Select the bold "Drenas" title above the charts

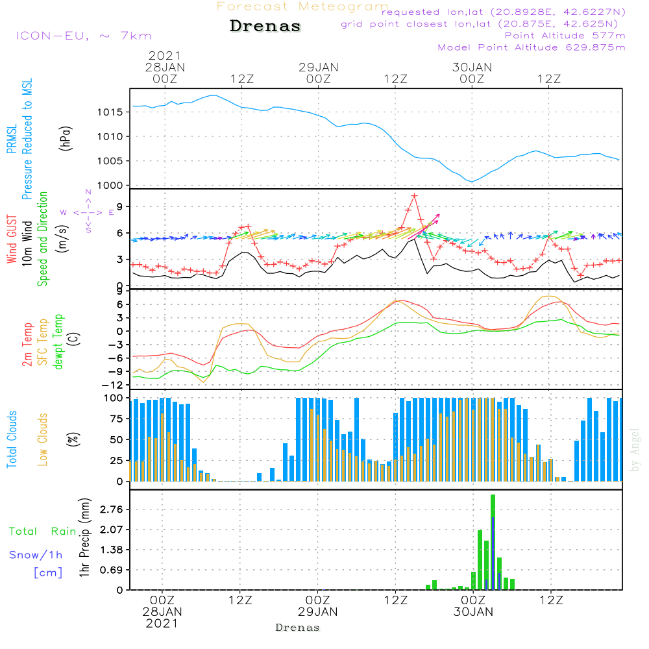[x=265, y=26]
